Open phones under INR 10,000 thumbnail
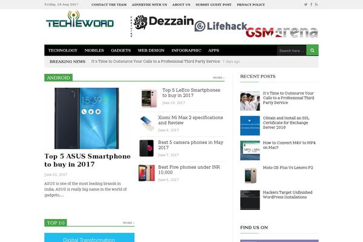363x242 pixels. (x=146, y=173)
